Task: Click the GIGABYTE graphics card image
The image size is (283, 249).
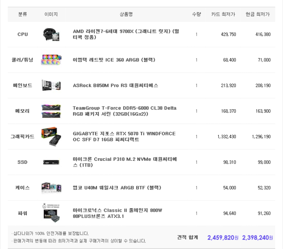Action: [51, 136]
